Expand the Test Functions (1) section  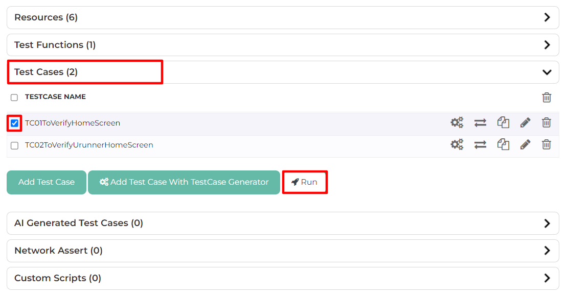283,45
